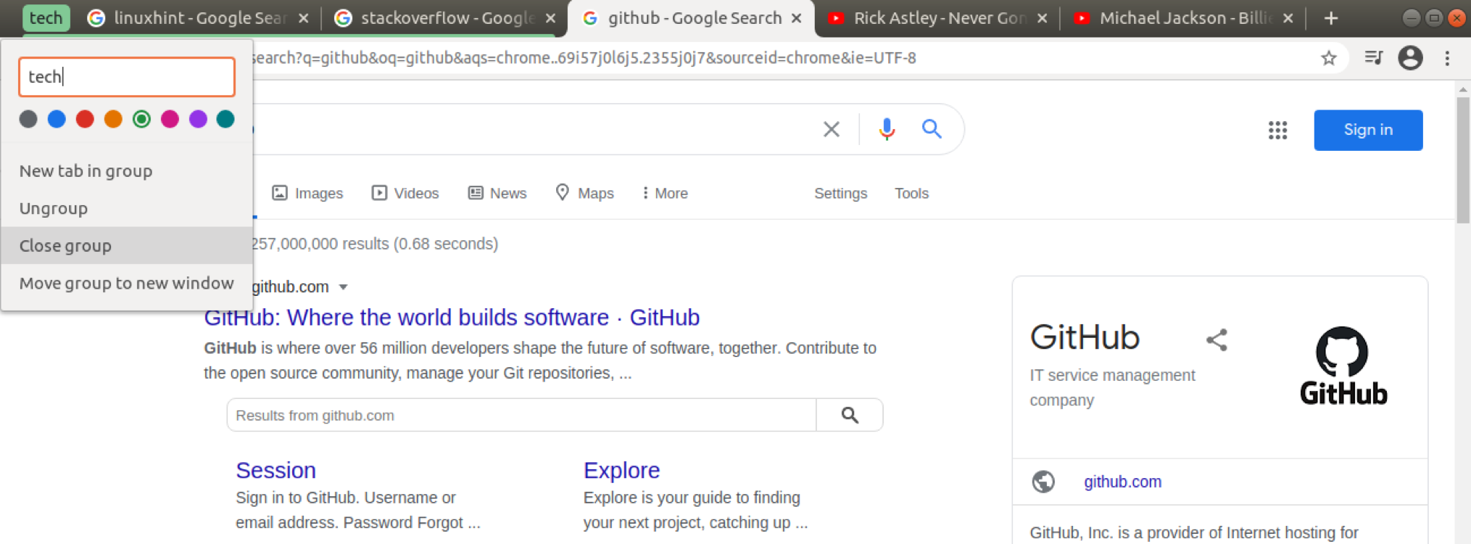This screenshot has width=1471, height=544.
Task: Click the blue search magnifier icon
Action: [x=932, y=129]
